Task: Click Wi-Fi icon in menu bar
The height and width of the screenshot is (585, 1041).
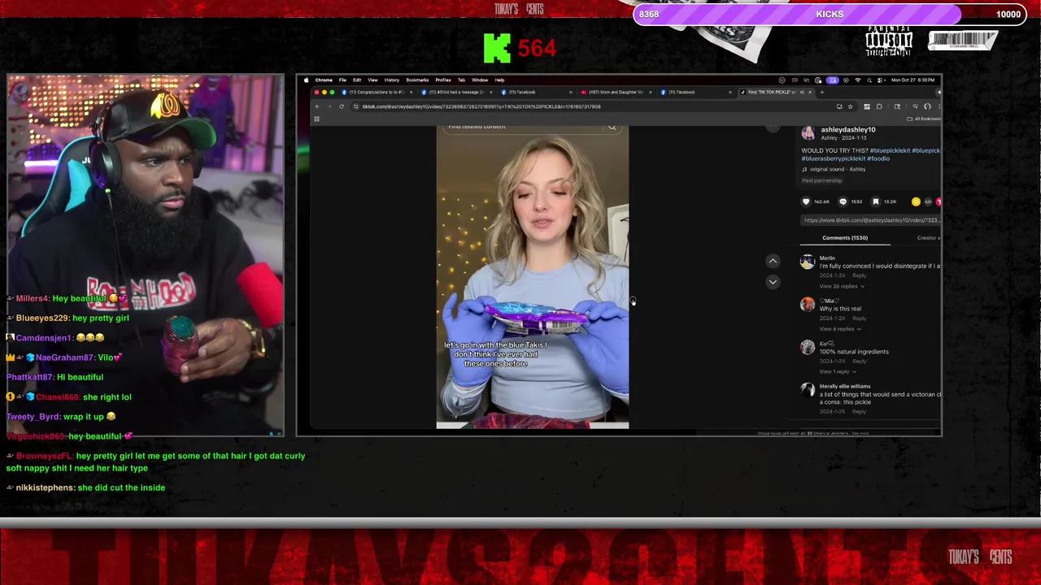Action: tap(857, 80)
